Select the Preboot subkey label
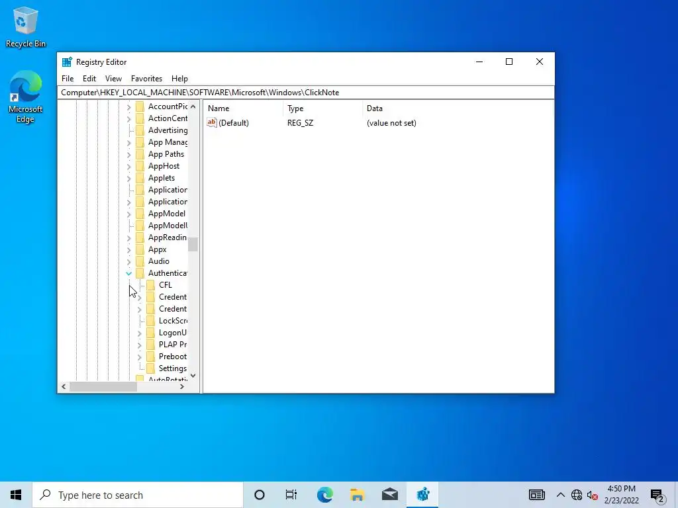The width and height of the screenshot is (678, 508). pos(173,357)
